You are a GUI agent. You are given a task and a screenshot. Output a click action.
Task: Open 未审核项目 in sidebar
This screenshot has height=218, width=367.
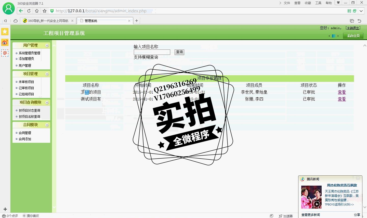pyautogui.click(x=26, y=82)
